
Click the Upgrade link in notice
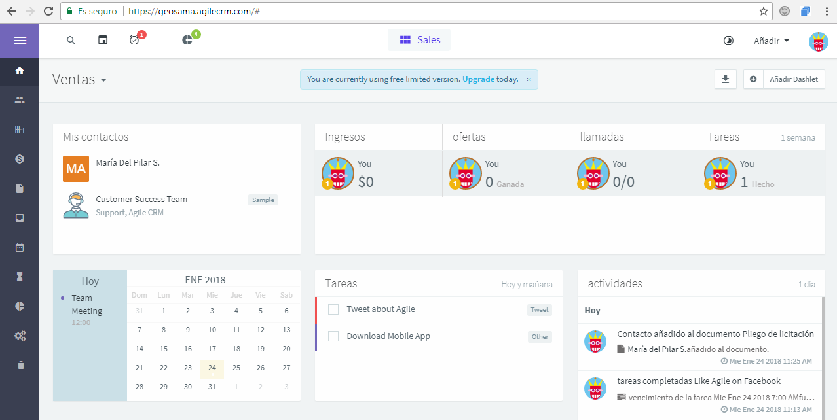tap(479, 79)
